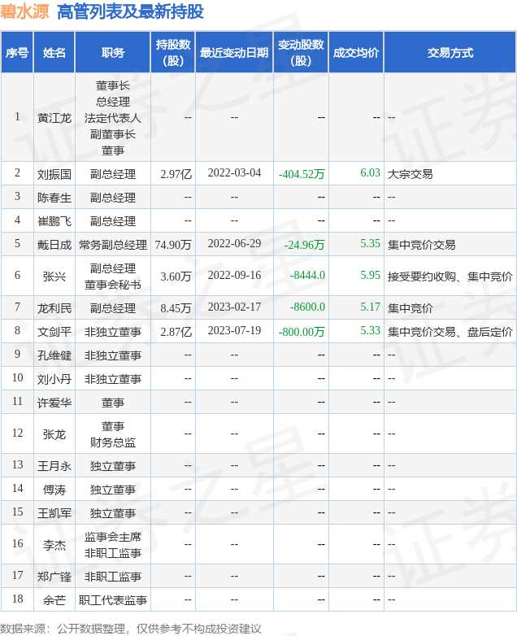Select the 职务 column header

click(x=113, y=53)
